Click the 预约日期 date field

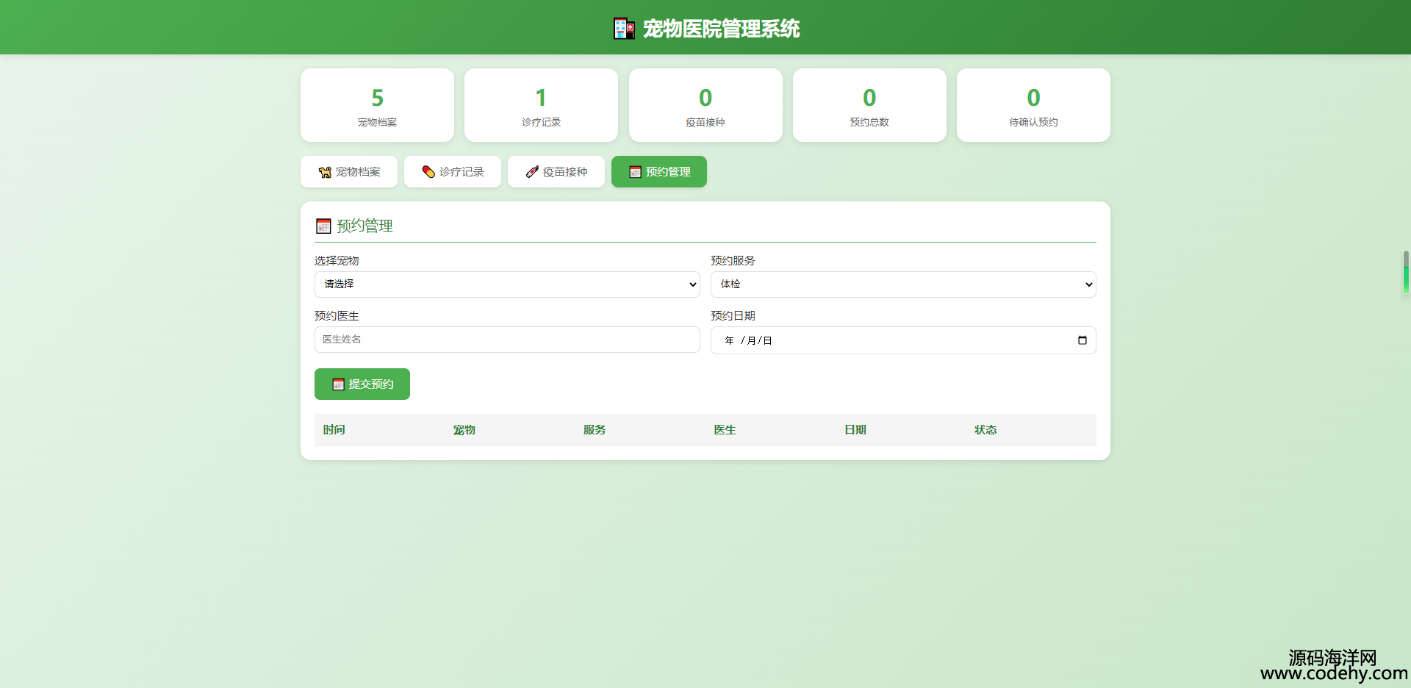coord(882,340)
